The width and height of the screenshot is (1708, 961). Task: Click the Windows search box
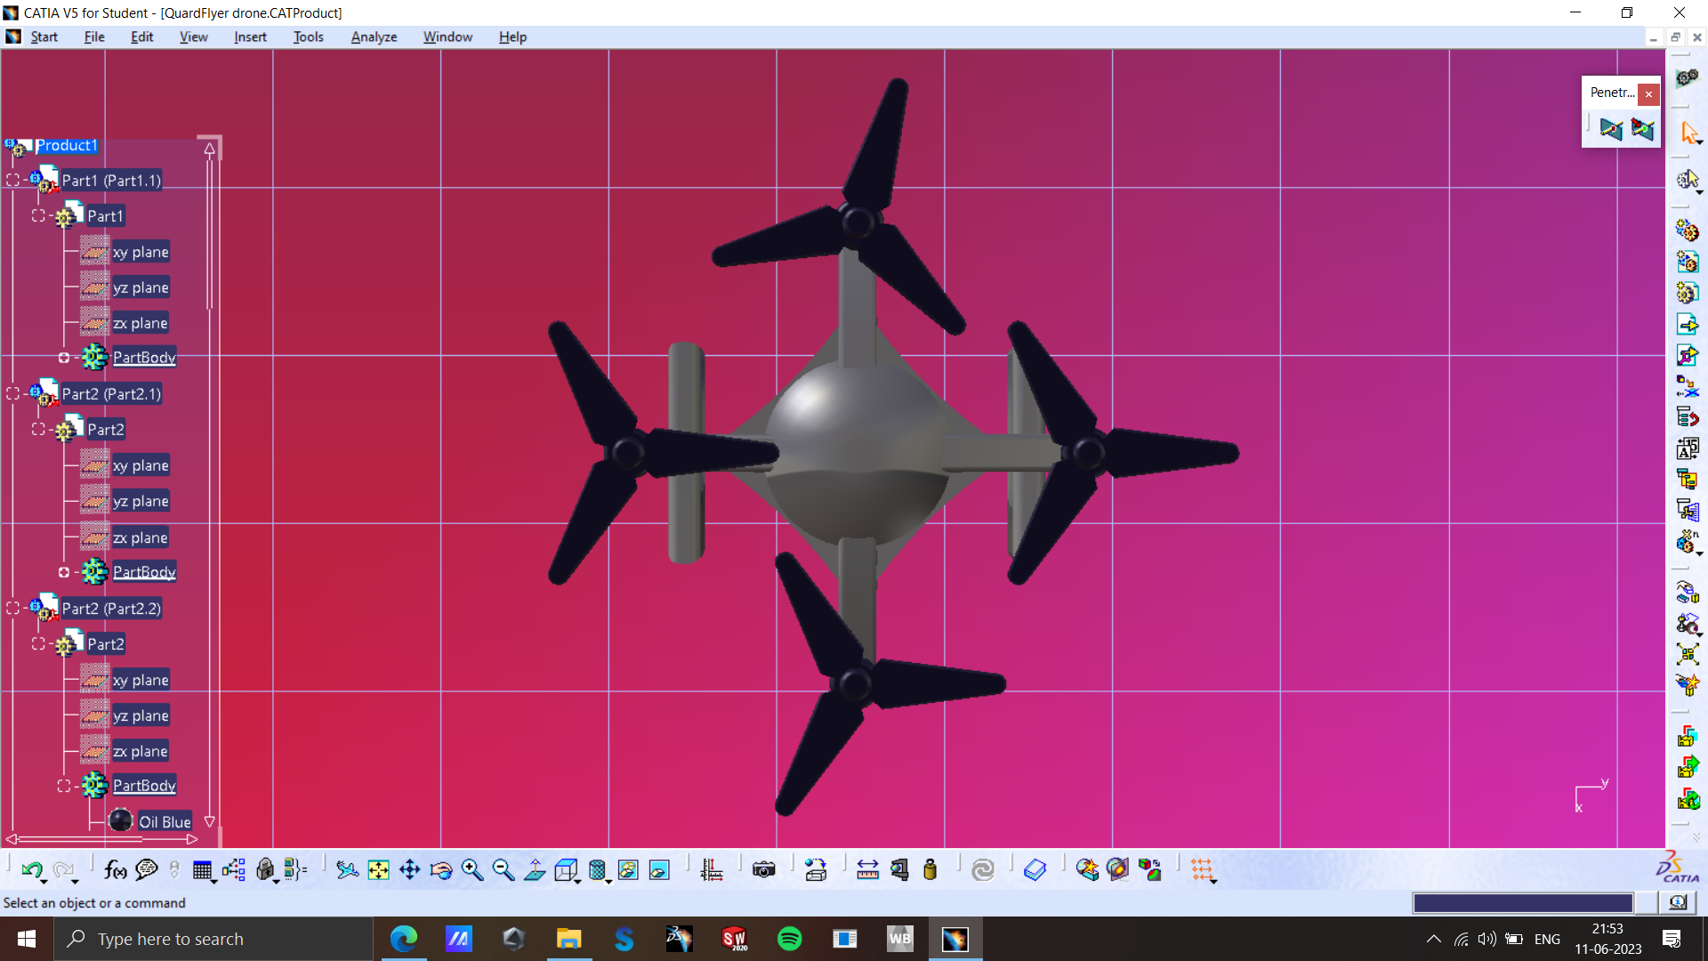click(213, 939)
